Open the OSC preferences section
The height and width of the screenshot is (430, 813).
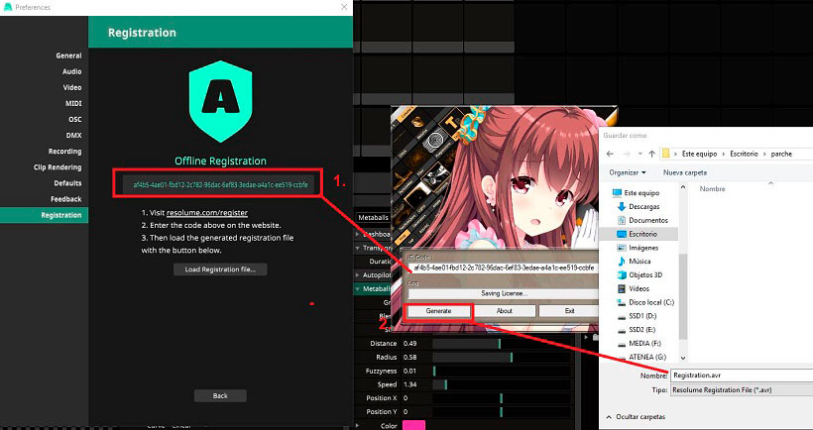coord(74,119)
